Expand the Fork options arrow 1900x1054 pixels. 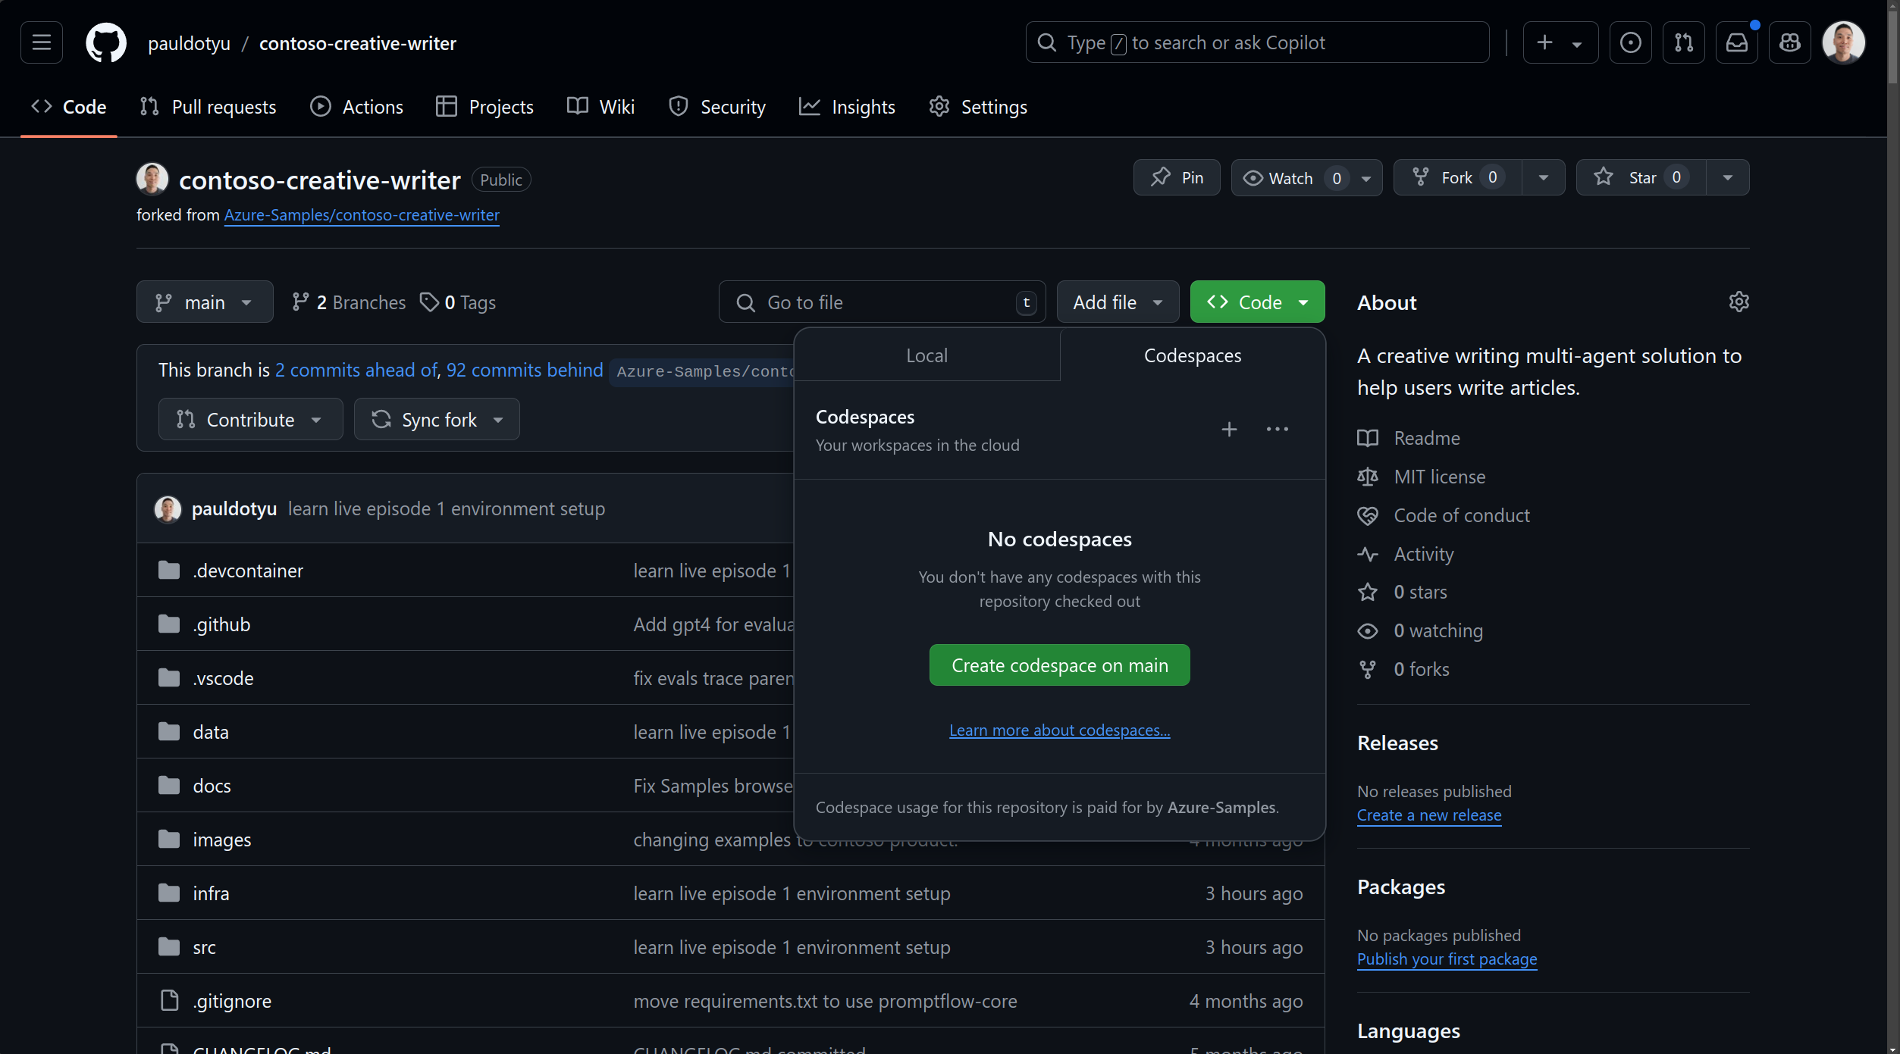(x=1543, y=177)
